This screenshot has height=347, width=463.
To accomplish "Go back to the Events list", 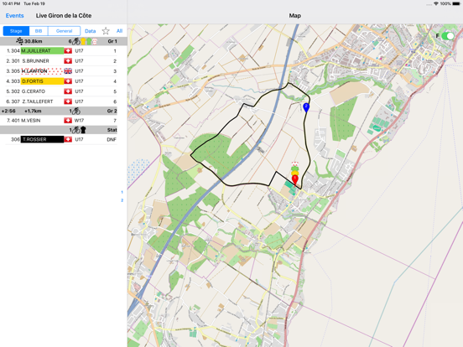I will (x=14, y=16).
